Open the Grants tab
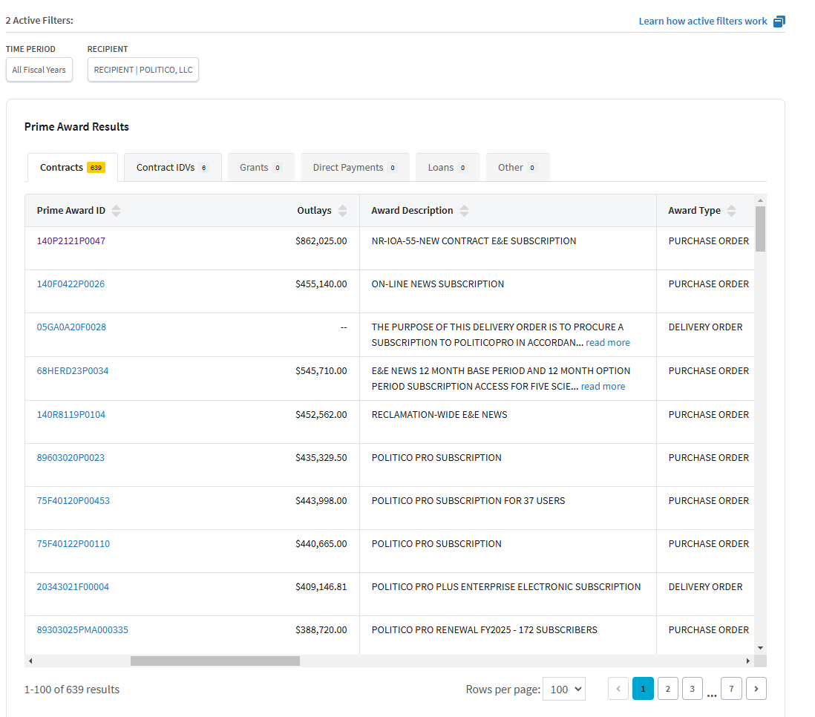 pyautogui.click(x=261, y=168)
